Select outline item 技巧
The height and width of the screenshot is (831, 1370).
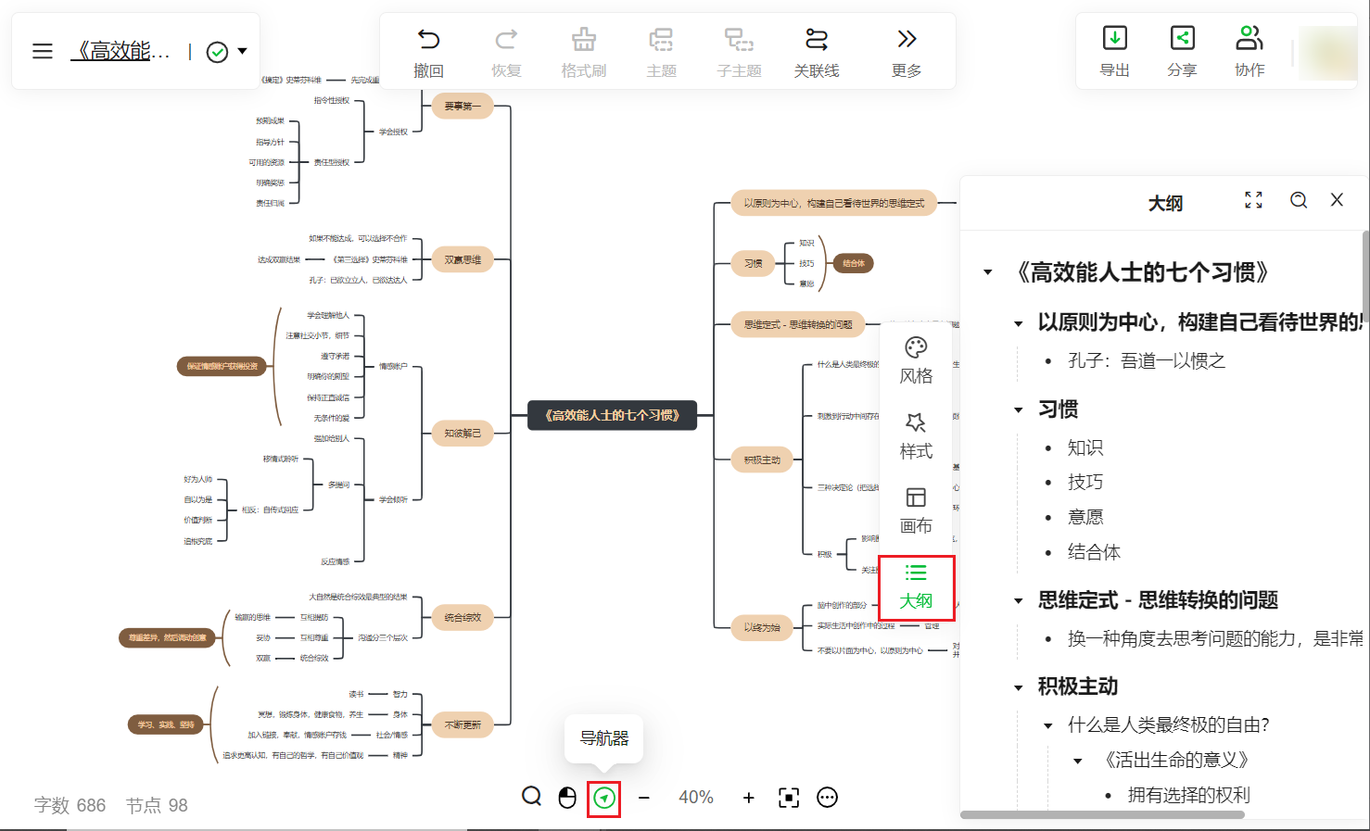click(x=1085, y=482)
